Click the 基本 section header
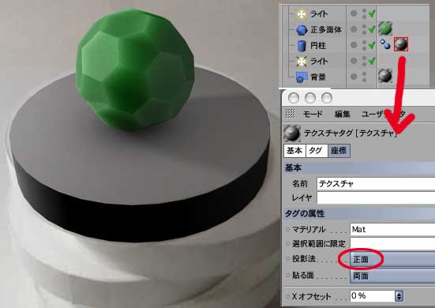 (x=359, y=168)
